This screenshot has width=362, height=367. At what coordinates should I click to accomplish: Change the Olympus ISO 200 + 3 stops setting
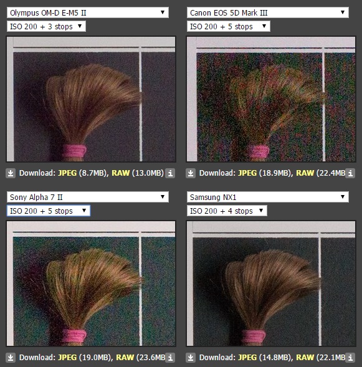[x=46, y=26]
